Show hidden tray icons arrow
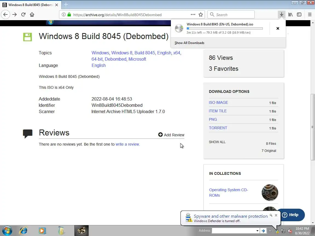Viewport: 315px width, 236px height. (x=270, y=231)
